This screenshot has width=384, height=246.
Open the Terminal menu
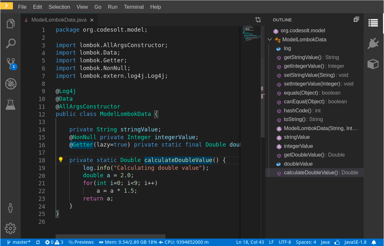134,7
